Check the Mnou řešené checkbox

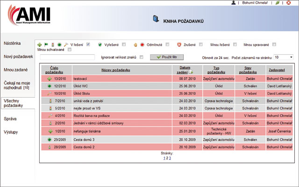pos(235,44)
